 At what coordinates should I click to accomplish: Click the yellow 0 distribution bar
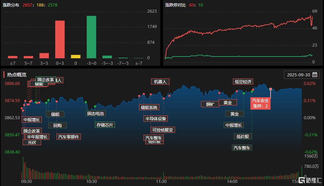coord(76,57)
